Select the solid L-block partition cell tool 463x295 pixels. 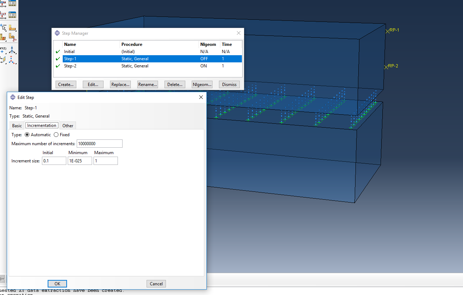3,37
